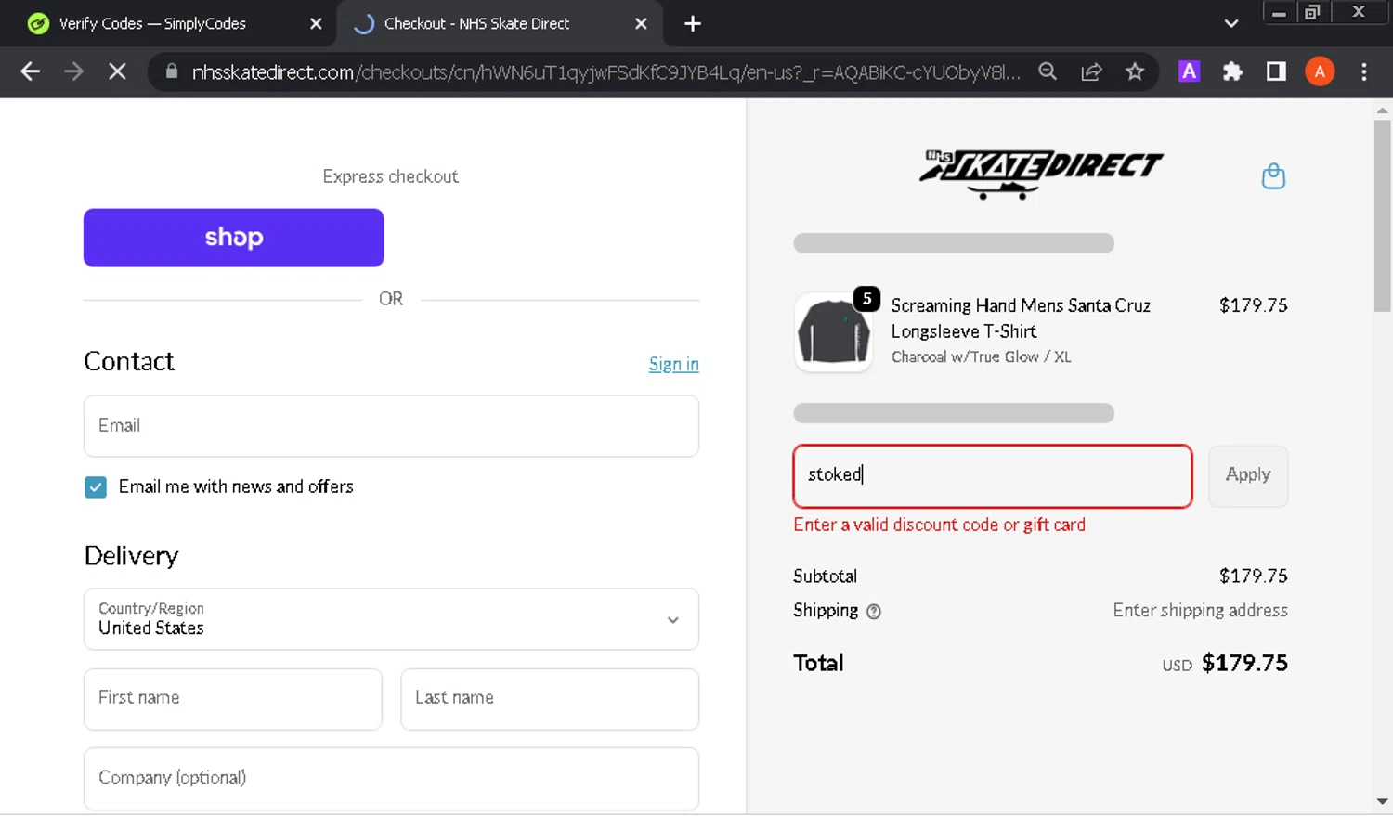
Task: Close the Verify Codes SimplyCodes tab
Action: (x=316, y=24)
